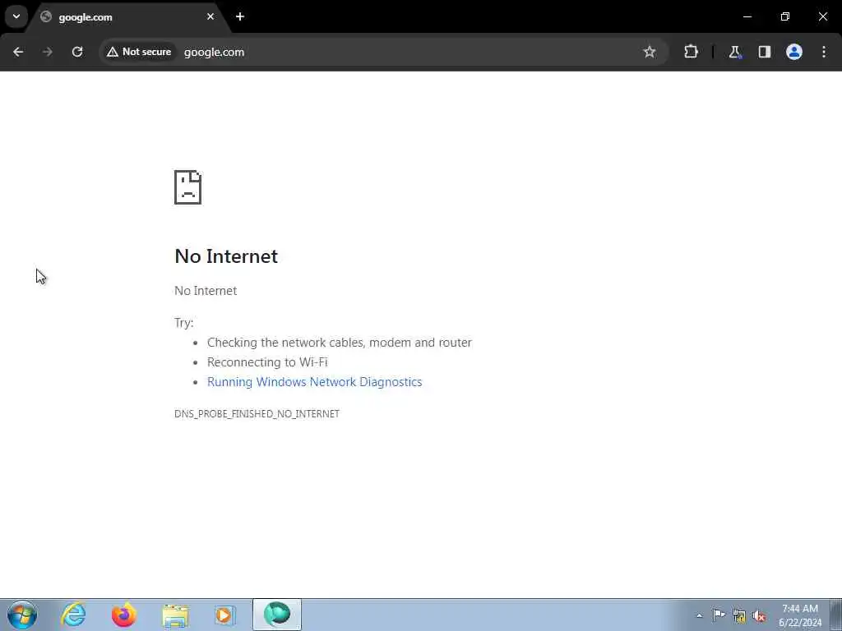842x631 pixels.
Task: Open a new tab with plus button
Action: click(240, 16)
